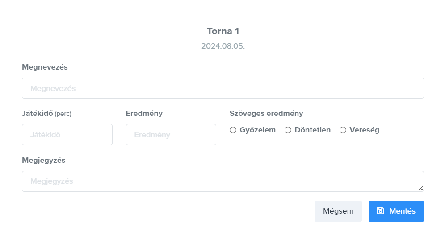Viewport: 445px width, 239px height.
Task: Select the Győzelem radio button
Action: (x=233, y=130)
